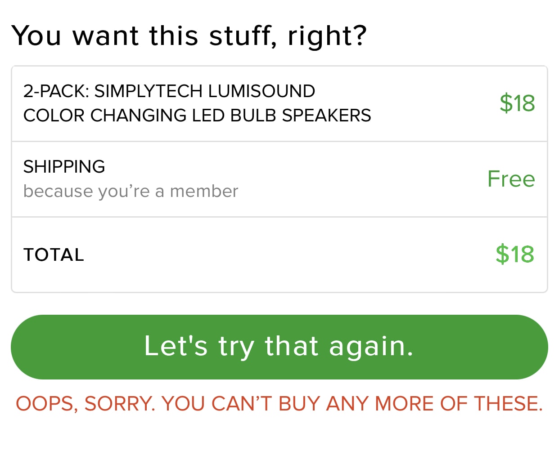Click the SHIPPING label
The width and height of the screenshot is (559, 464).
(64, 167)
